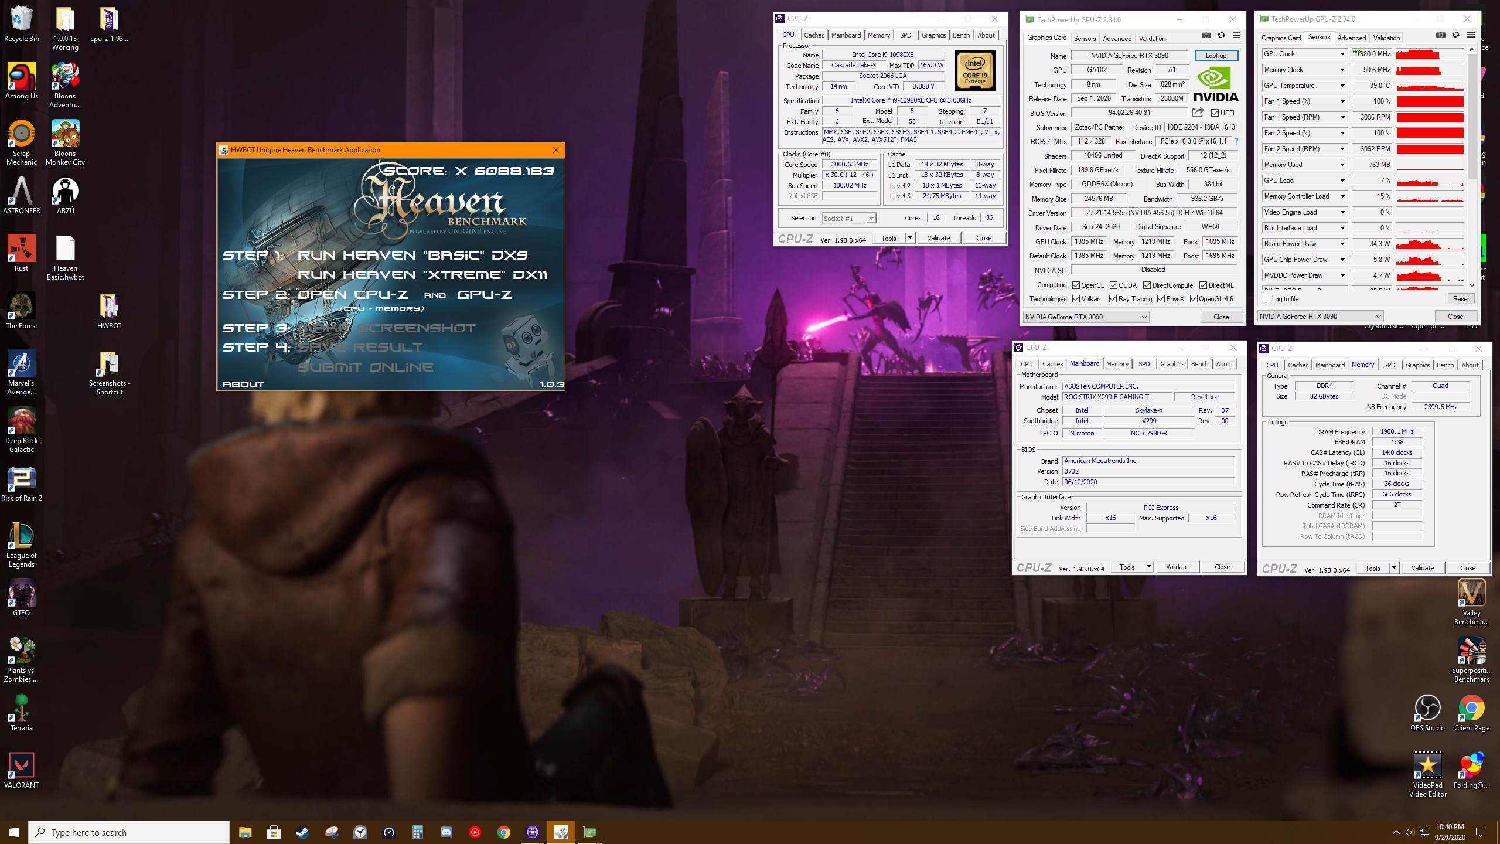1500x844 pixels.
Task: Open the GPU selector dropdown in GPU-Z Sensors window
Action: (x=1321, y=316)
